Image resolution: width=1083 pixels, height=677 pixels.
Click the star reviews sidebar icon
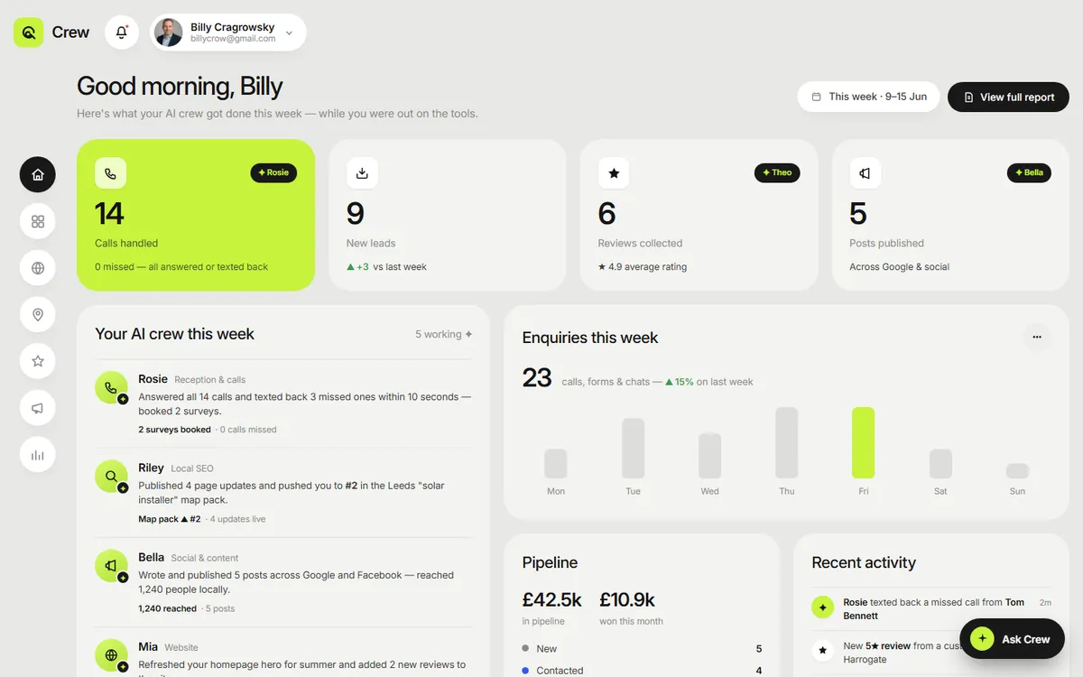tap(38, 361)
